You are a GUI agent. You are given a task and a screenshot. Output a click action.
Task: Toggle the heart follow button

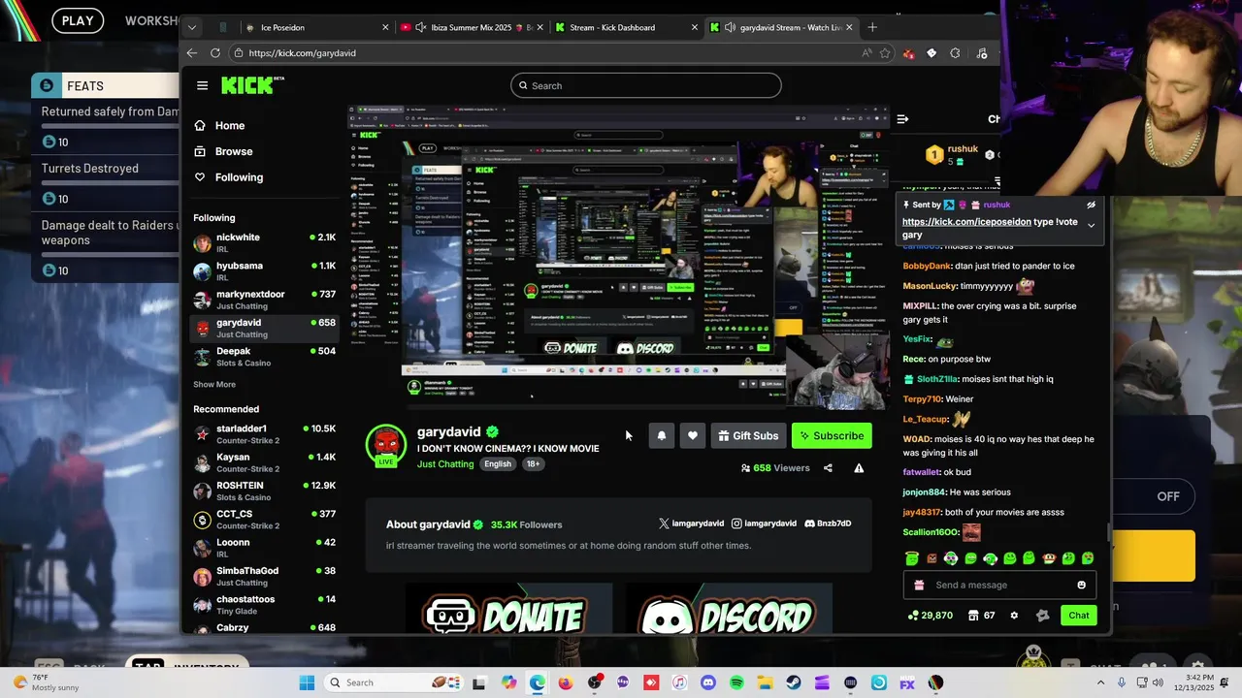(692, 436)
